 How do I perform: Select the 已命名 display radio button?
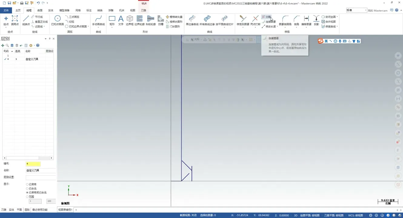coord(27,188)
